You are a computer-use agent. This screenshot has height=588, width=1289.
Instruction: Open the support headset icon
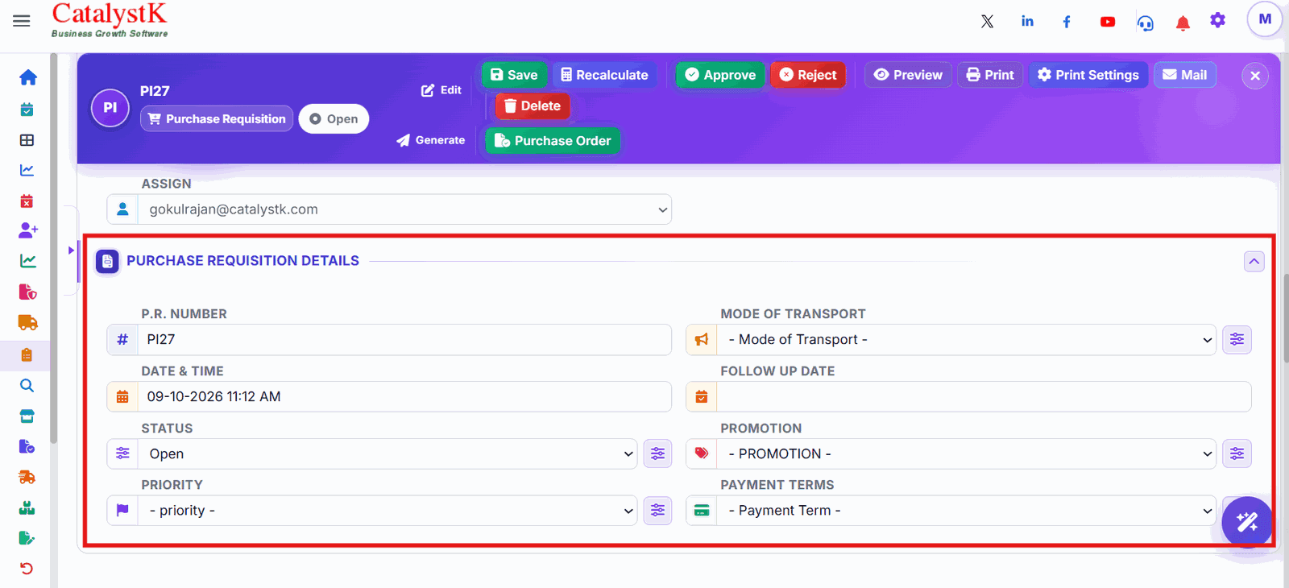tap(1145, 23)
